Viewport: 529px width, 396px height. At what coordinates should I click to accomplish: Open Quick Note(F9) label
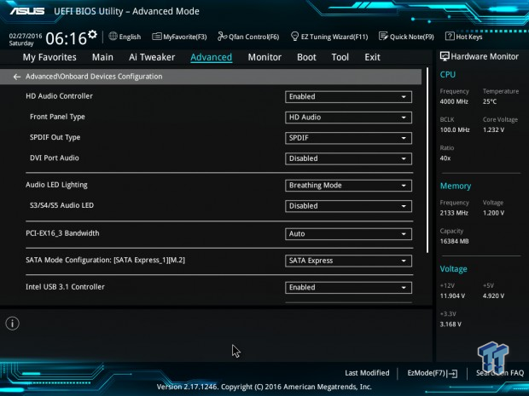pyautogui.click(x=412, y=37)
